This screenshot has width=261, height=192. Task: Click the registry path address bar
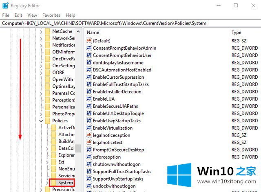[130, 23]
